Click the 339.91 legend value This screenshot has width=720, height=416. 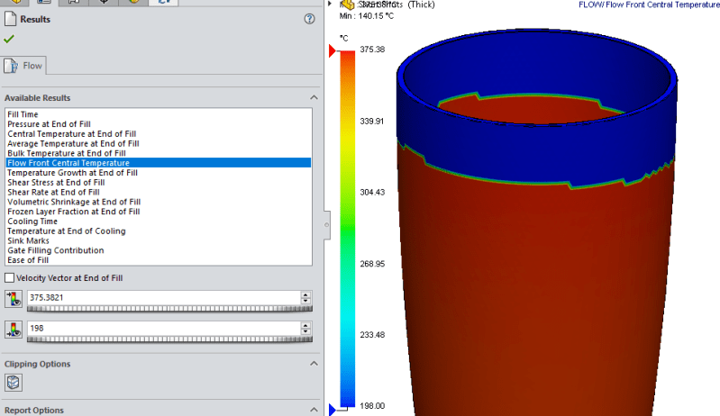coord(372,121)
